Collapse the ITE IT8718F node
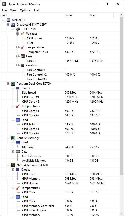This screenshot has height=216, width=124. (13, 29)
